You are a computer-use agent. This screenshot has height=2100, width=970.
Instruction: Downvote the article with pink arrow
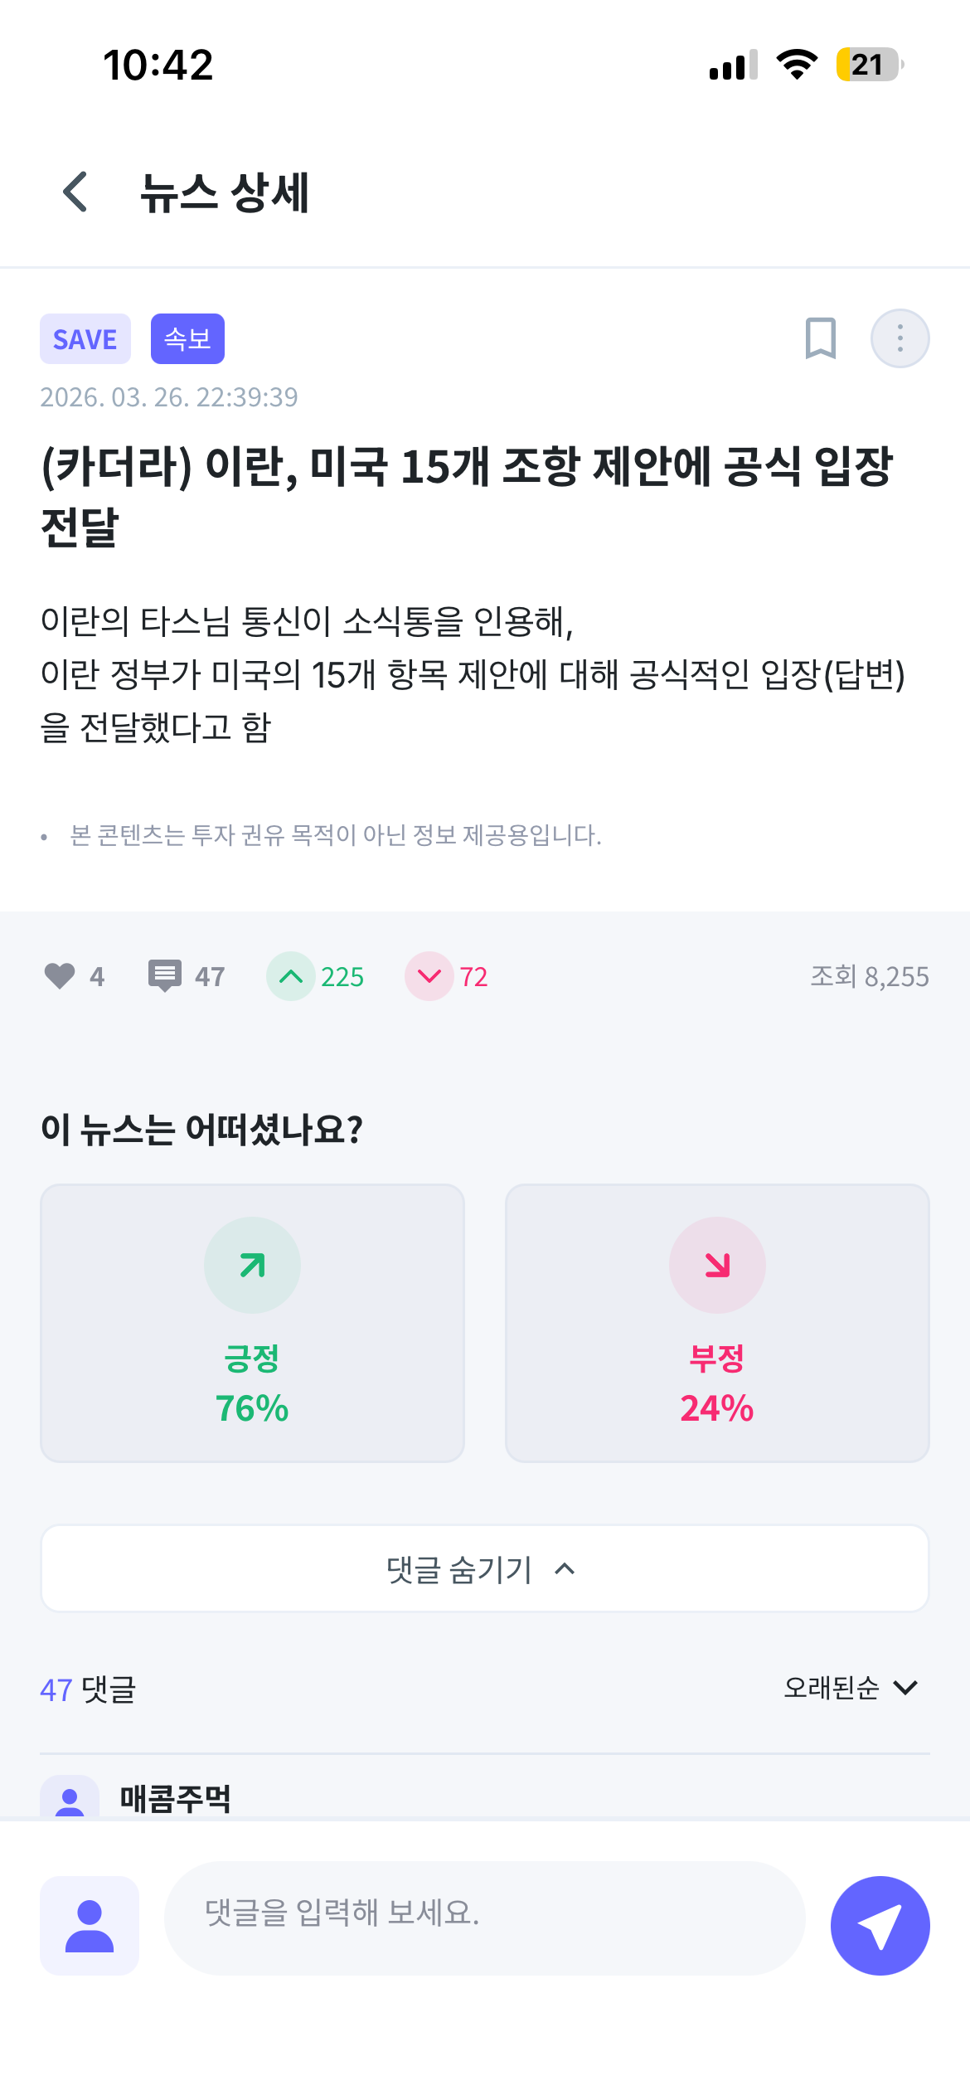coord(429,976)
